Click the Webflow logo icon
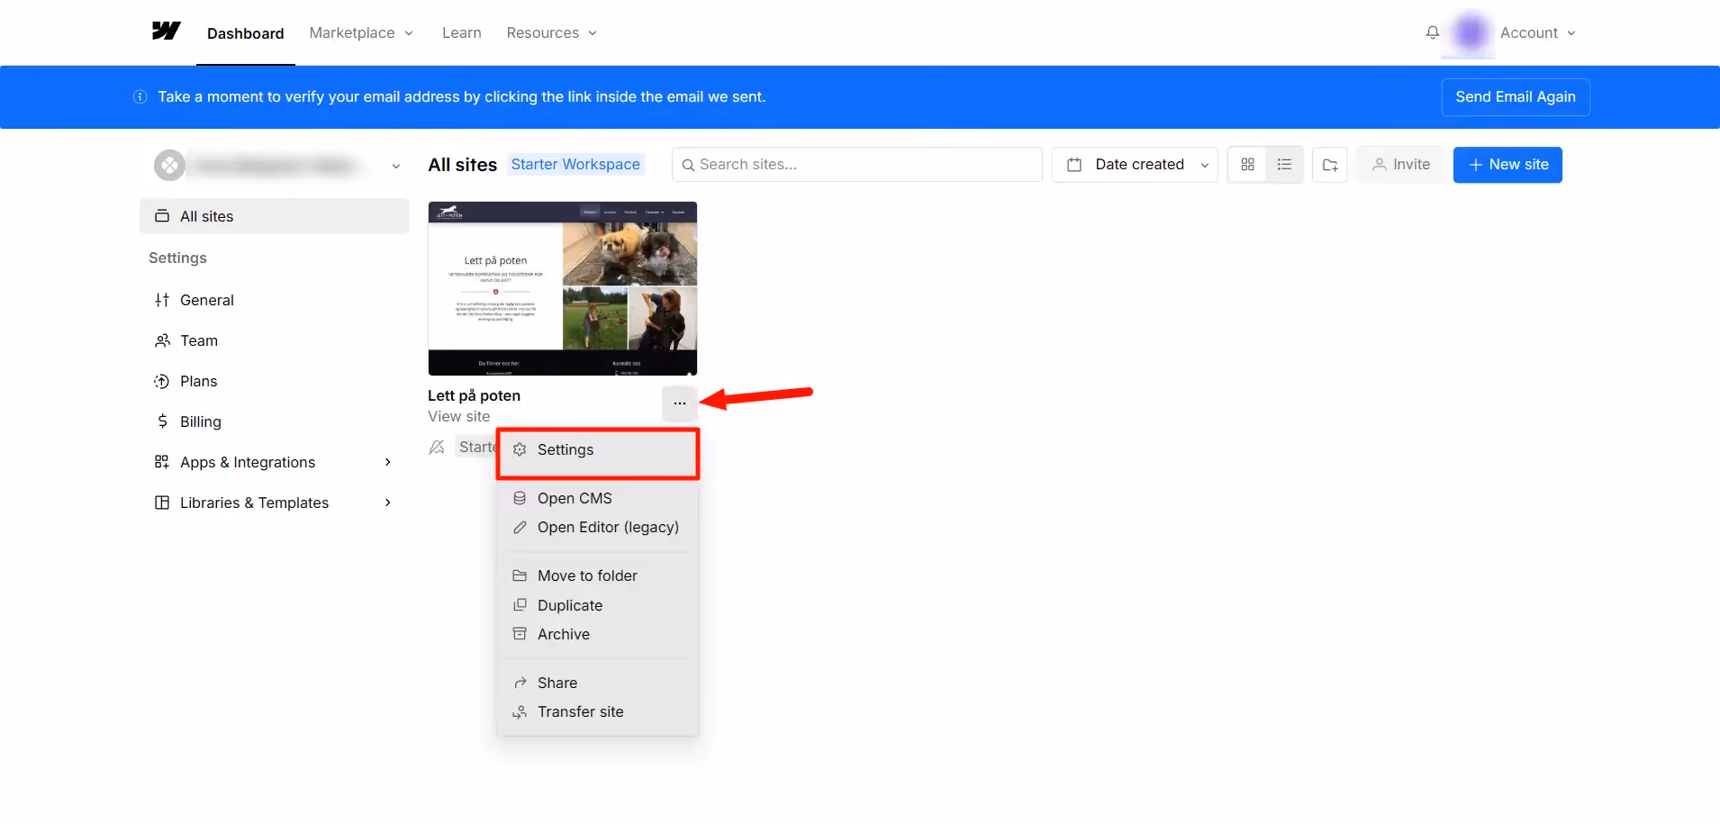 click(166, 32)
